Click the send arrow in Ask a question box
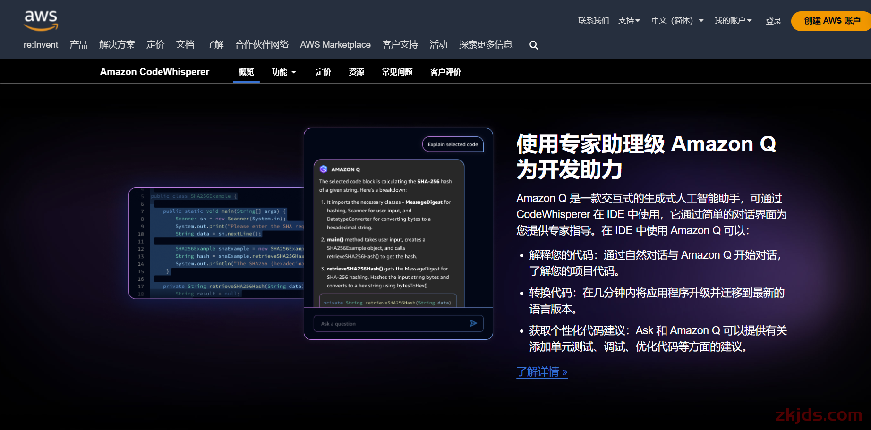 tap(473, 323)
